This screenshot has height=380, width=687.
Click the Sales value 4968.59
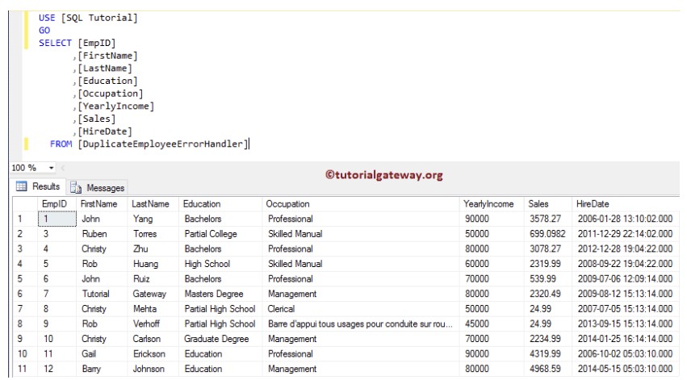547,369
